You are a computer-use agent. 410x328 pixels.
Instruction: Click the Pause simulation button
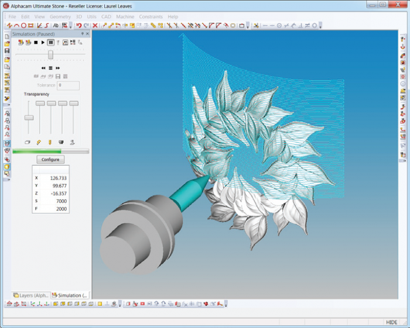[50, 42]
